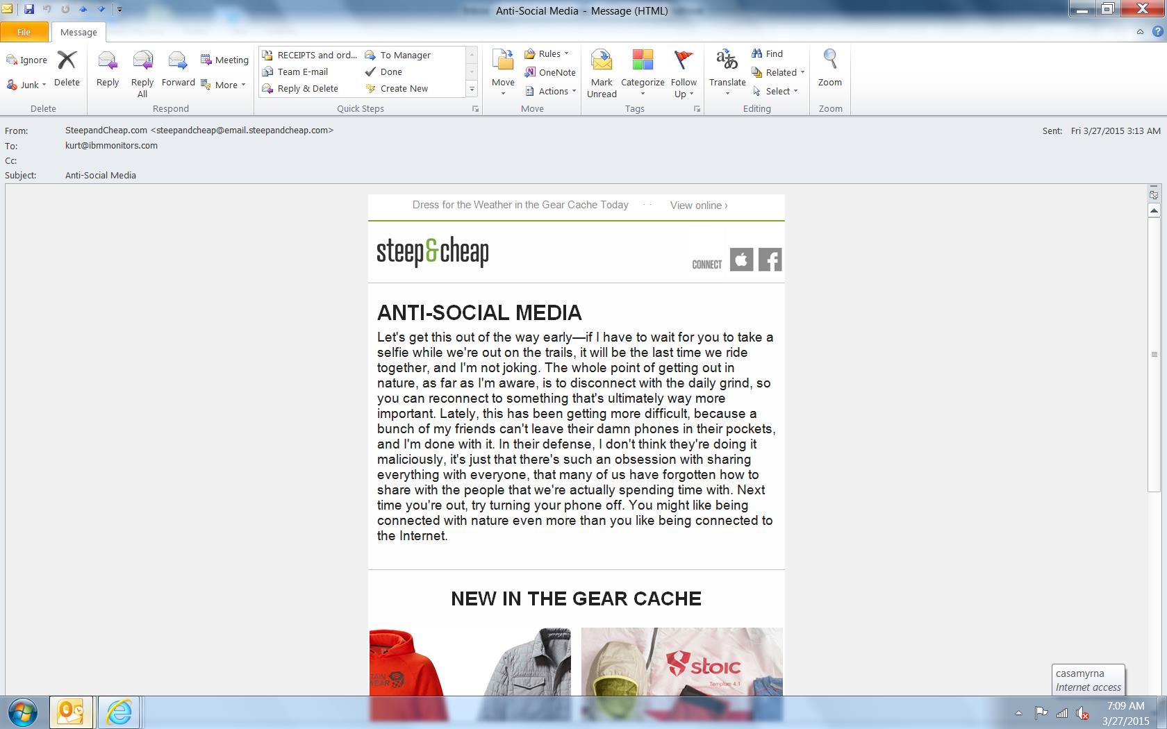1167x729 pixels.
Task: Click the Reply icon in ribbon
Action: (108, 69)
